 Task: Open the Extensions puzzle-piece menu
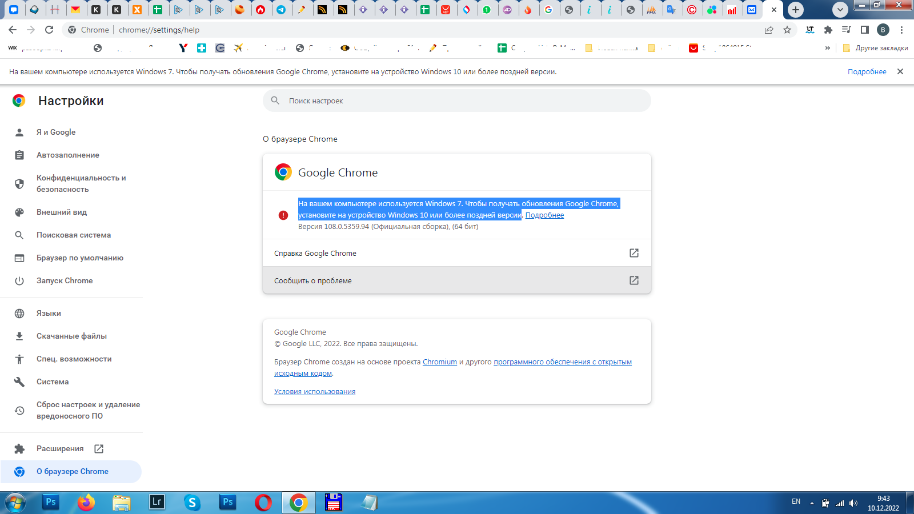point(828,30)
